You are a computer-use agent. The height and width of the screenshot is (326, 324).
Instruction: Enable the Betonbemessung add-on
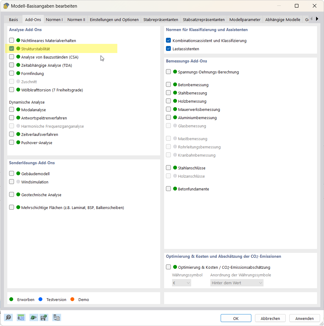click(168, 84)
